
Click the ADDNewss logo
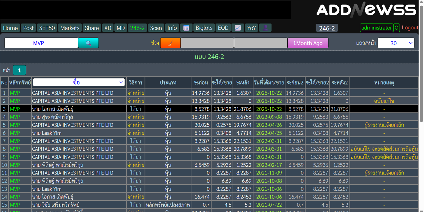366,10
